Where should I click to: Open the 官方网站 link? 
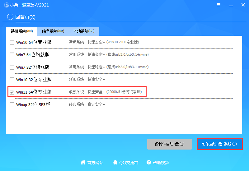coord(95,163)
